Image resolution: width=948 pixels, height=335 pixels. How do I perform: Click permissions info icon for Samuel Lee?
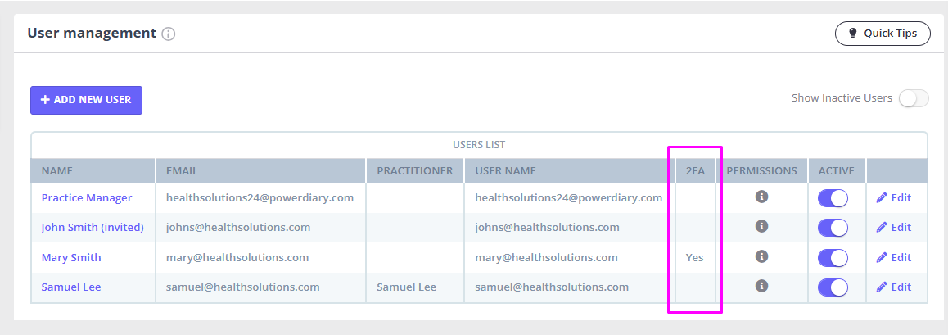point(761,286)
